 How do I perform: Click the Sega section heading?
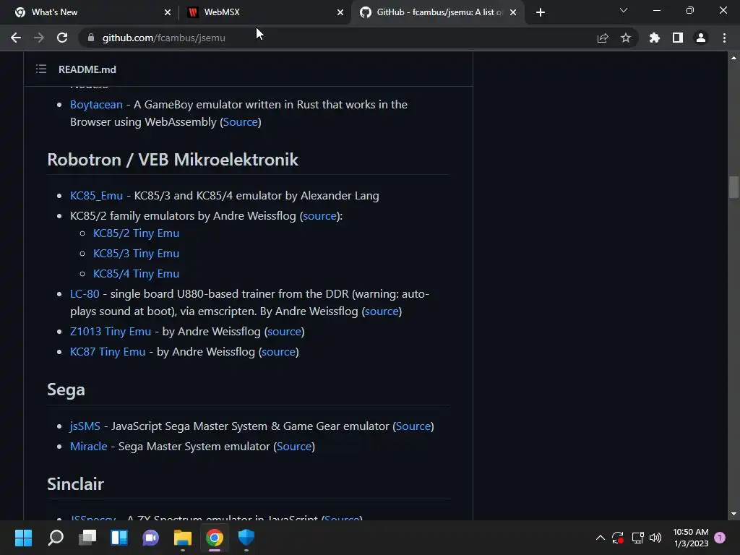(x=66, y=390)
